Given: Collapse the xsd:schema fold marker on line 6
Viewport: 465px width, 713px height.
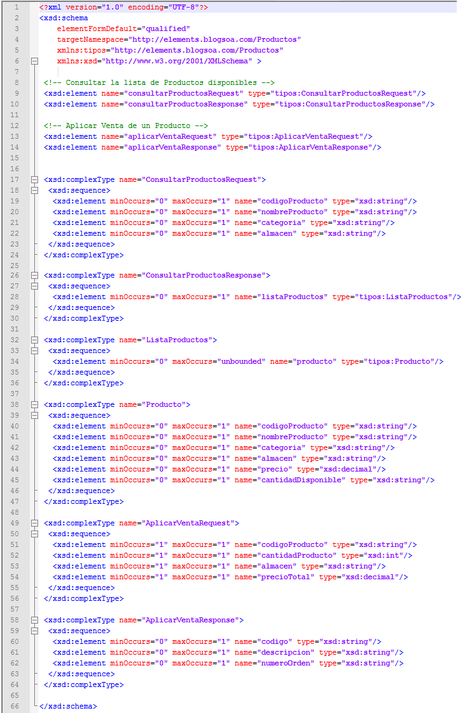Looking at the screenshot, I should (x=34, y=61).
